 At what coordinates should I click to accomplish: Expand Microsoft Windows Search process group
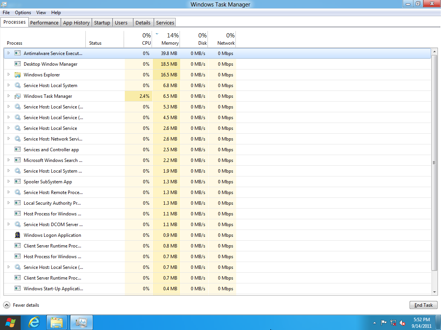(8, 160)
